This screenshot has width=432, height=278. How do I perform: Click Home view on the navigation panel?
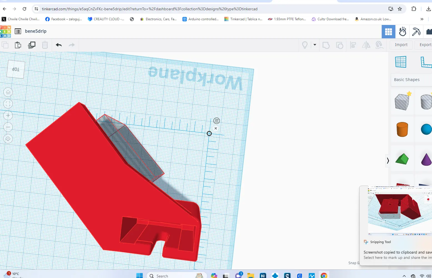tap(8, 92)
